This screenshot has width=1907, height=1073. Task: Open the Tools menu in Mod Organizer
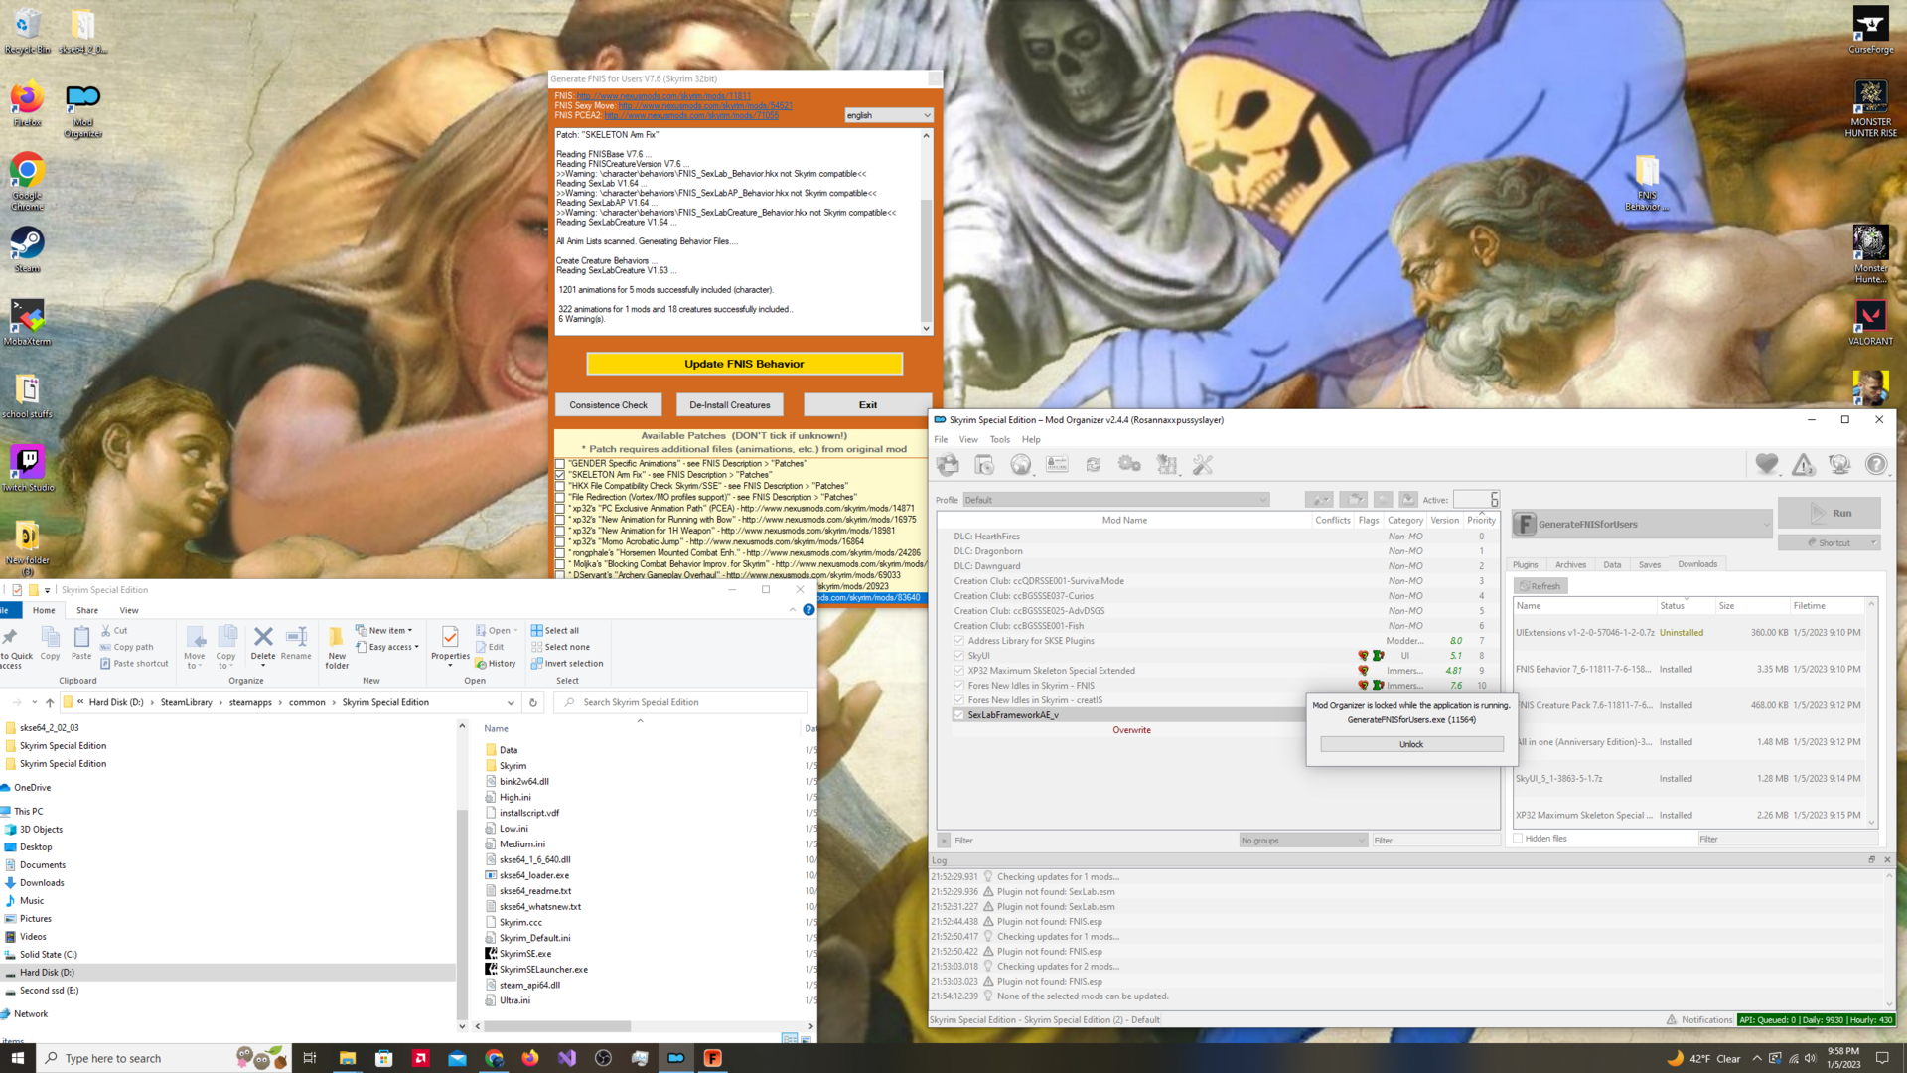[x=999, y=439]
